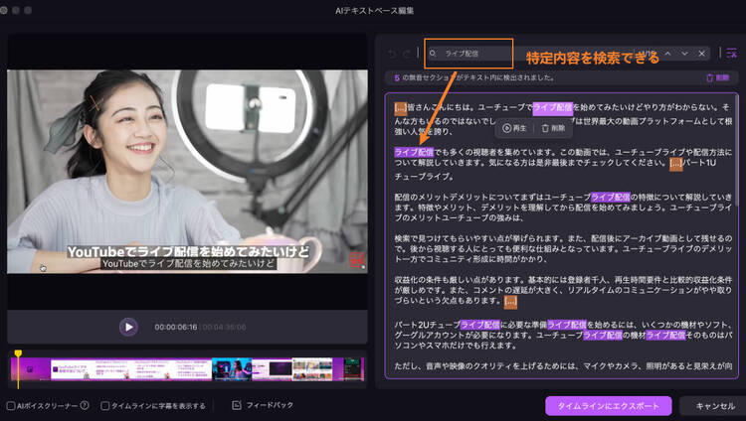746x421 pixels.
Task: Select highlighted ライブ配信 before そのものは
Action: [x=665, y=335]
